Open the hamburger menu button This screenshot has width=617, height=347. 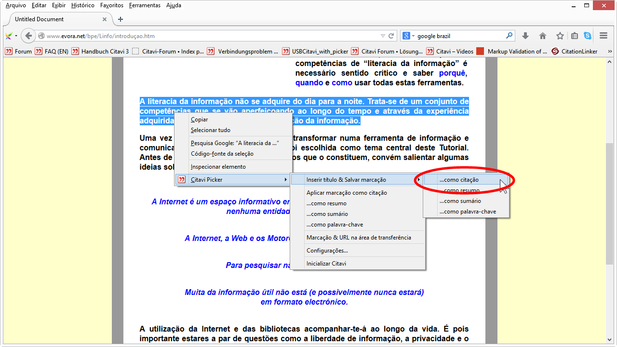click(604, 36)
